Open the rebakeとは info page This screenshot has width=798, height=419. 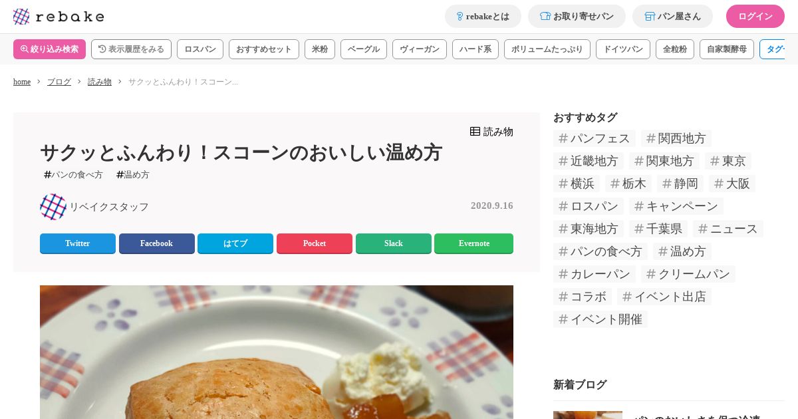[483, 17]
